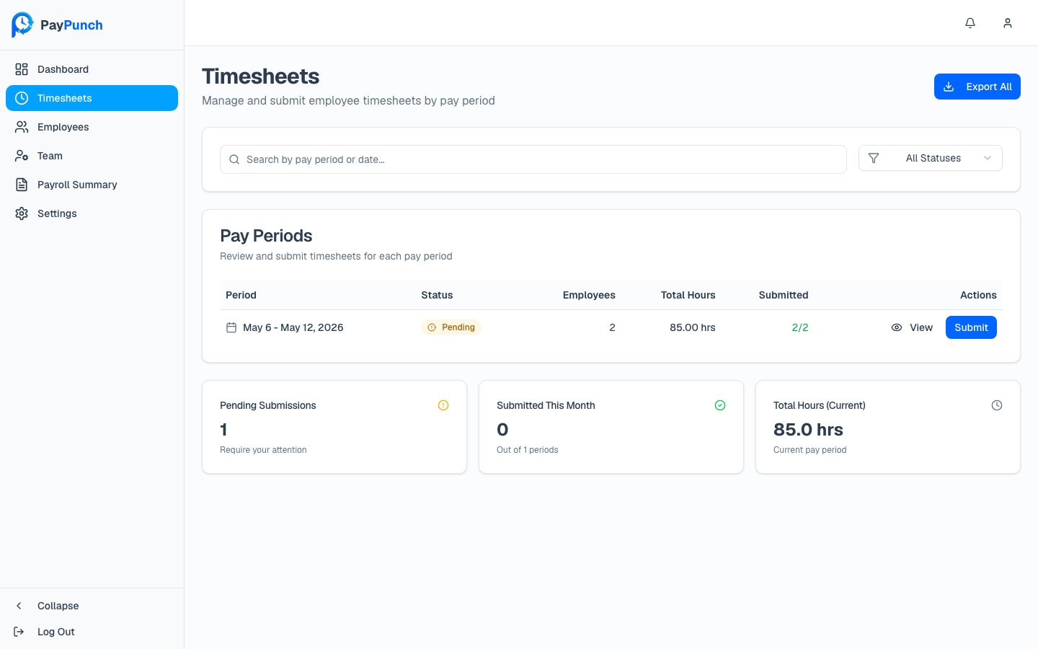This screenshot has width=1038, height=649.
Task: Click the Status column header
Action: pyautogui.click(x=437, y=295)
